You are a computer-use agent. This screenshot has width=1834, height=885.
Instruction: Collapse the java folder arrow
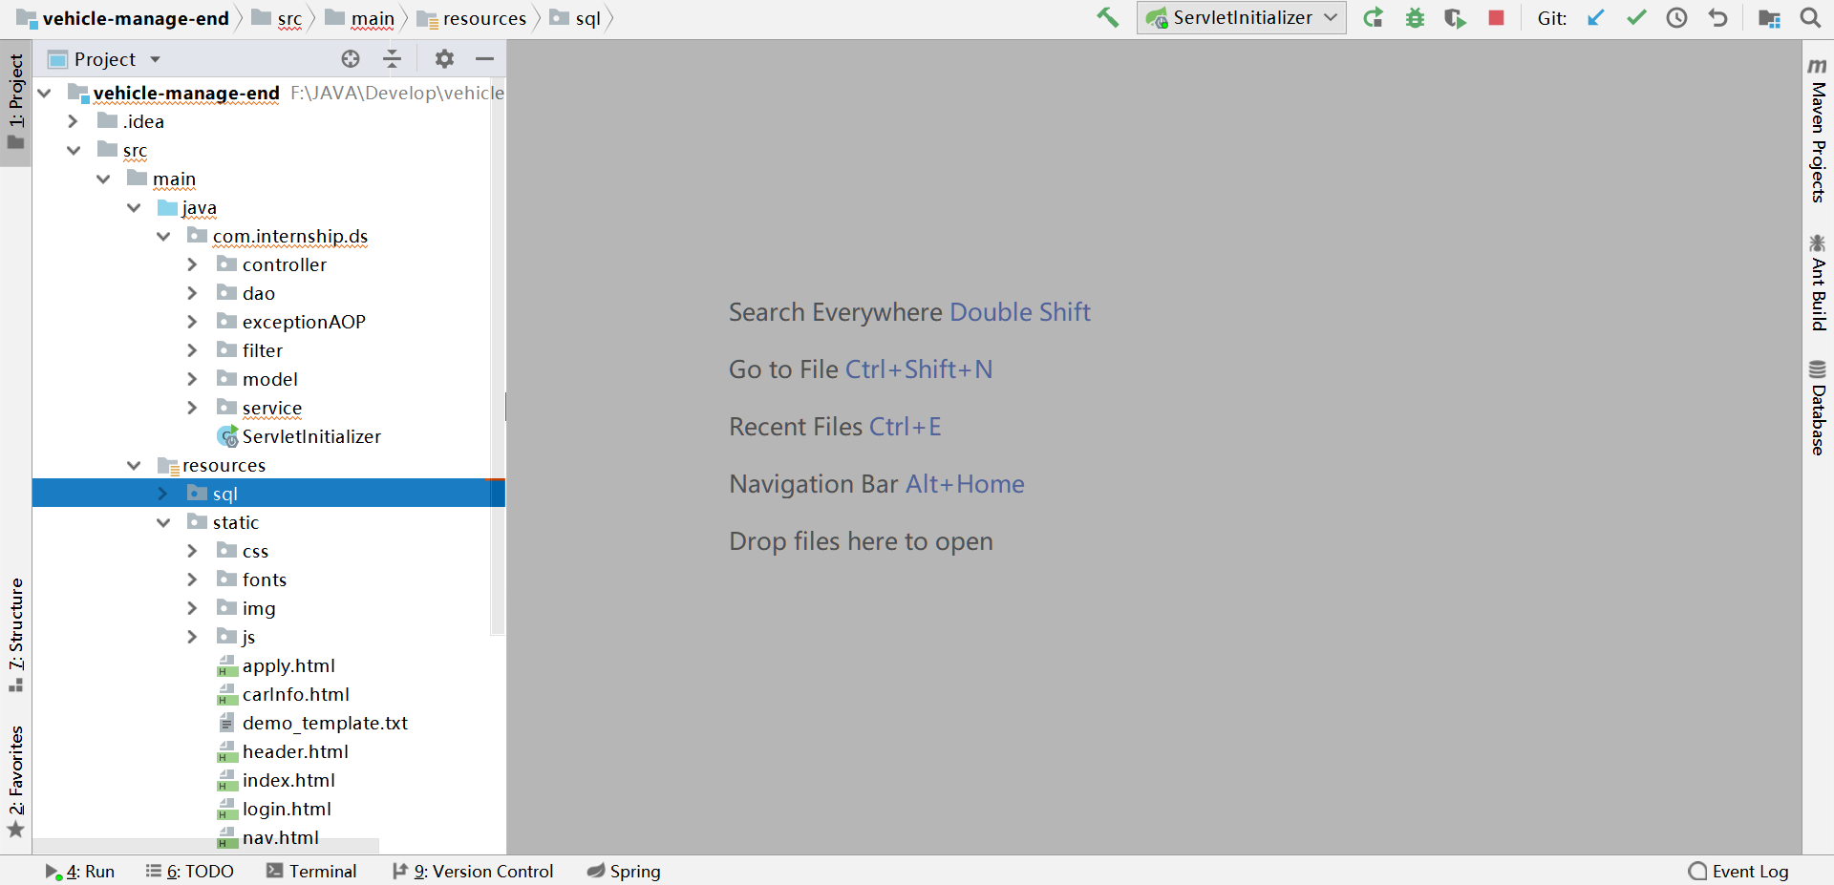pyautogui.click(x=134, y=207)
